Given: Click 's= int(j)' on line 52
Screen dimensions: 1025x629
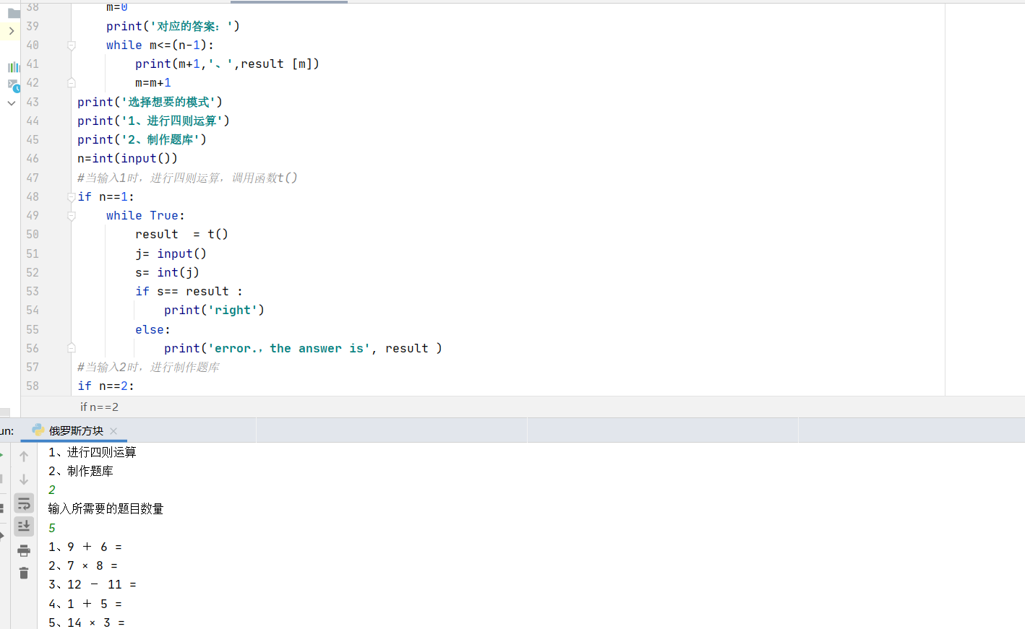Looking at the screenshot, I should click(167, 273).
